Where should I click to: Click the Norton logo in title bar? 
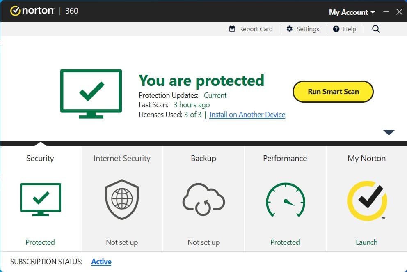click(x=32, y=11)
